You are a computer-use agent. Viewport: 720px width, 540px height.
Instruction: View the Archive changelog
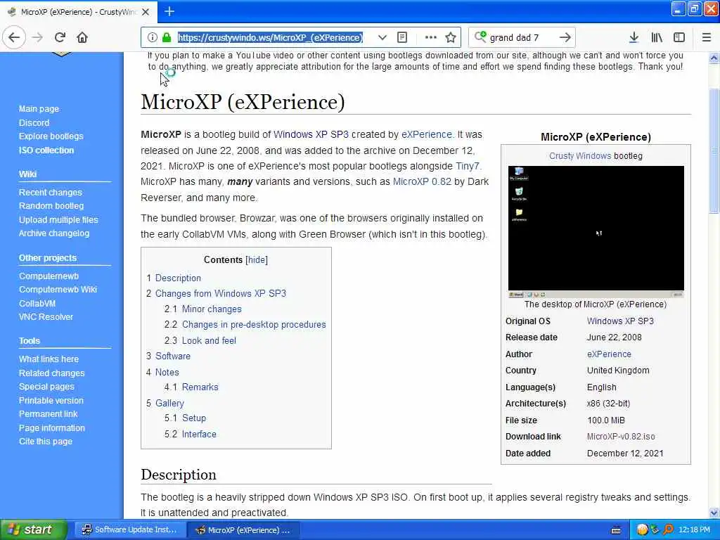click(54, 233)
